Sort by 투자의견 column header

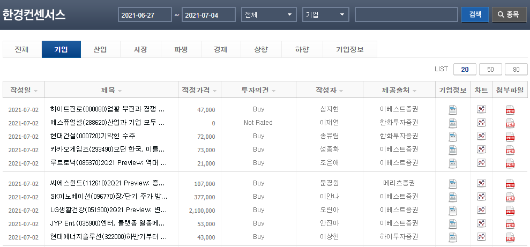259,90
